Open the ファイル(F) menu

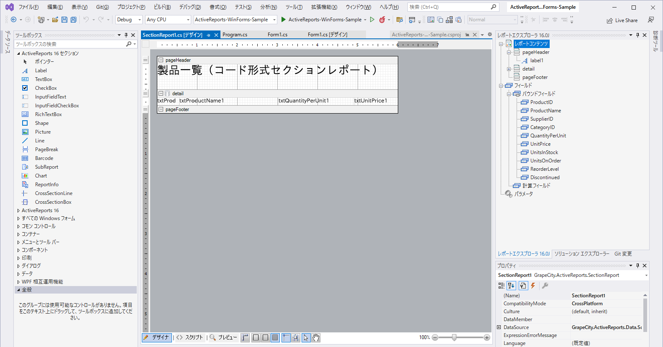tap(28, 7)
